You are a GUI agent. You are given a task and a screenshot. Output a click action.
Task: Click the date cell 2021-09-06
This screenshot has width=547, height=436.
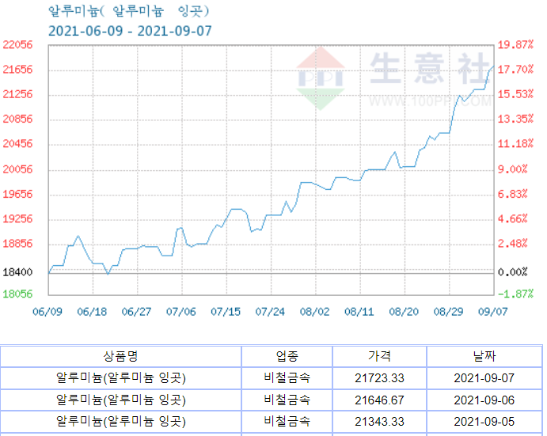(484, 400)
